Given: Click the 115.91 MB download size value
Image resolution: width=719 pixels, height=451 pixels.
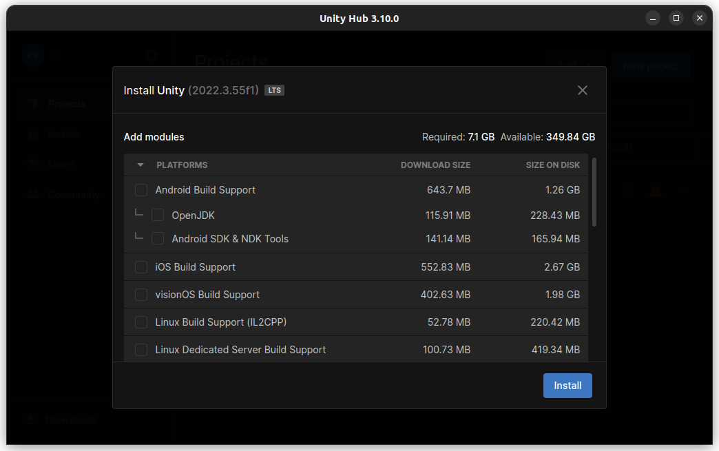Looking at the screenshot, I should tap(448, 216).
